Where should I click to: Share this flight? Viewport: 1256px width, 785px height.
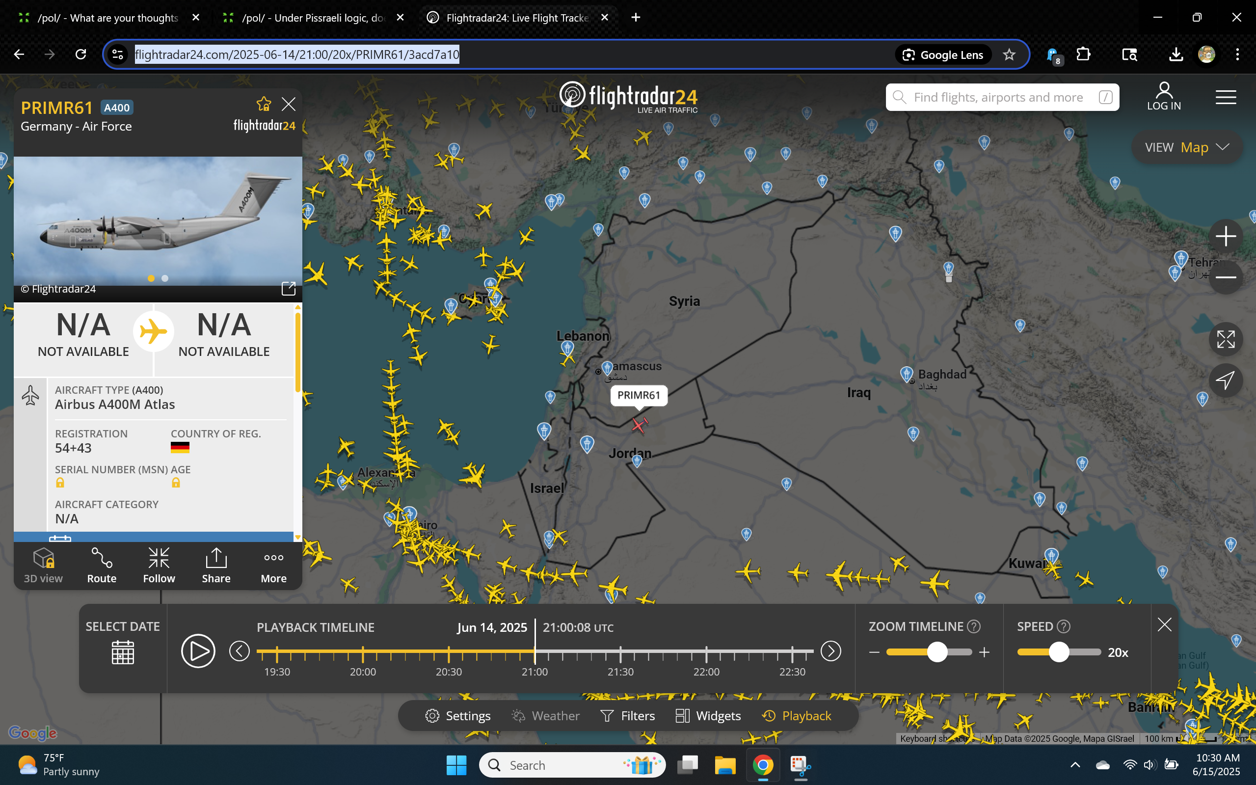click(216, 566)
